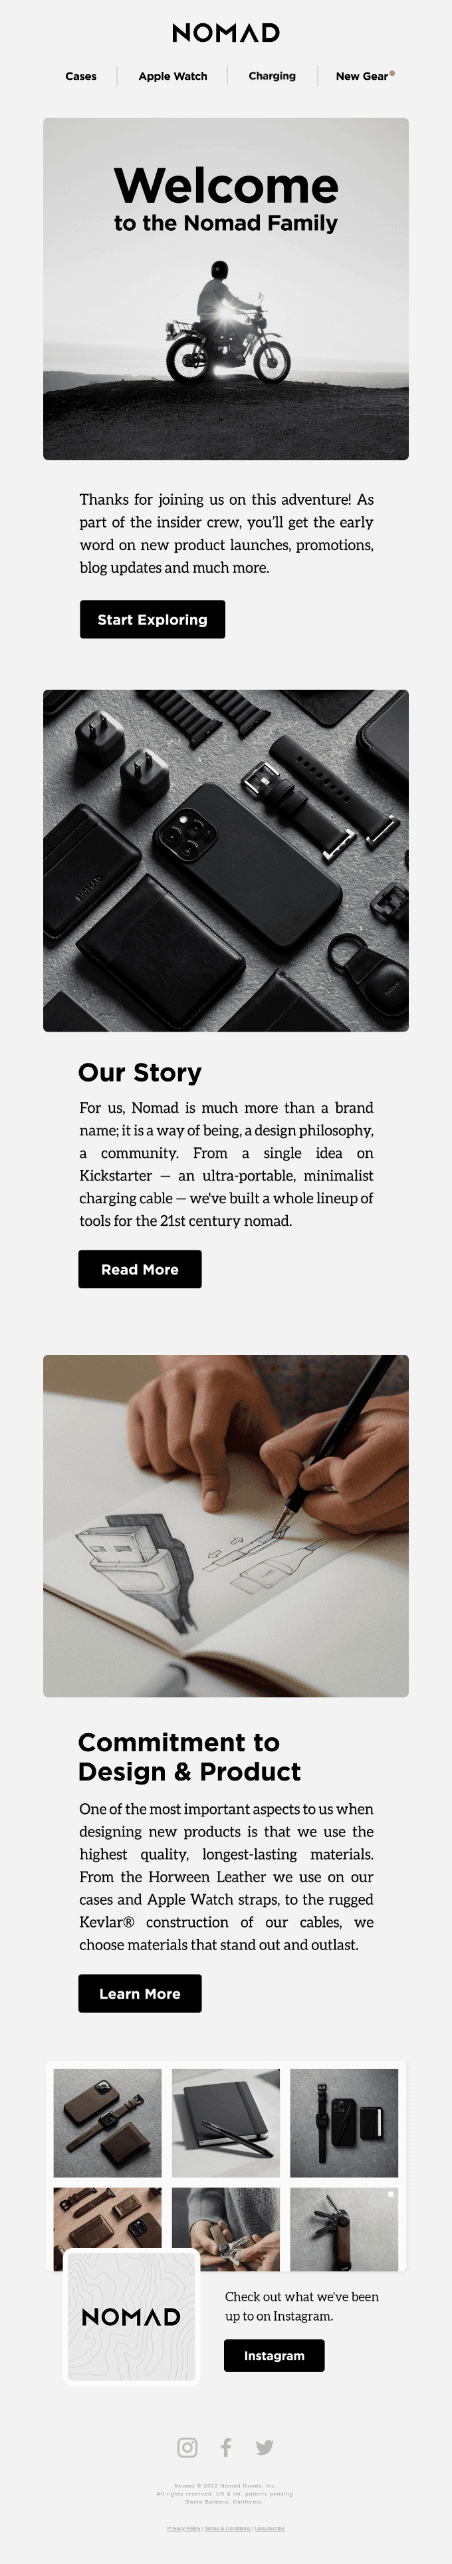
Task: Open the notebook and pen Instagram photo
Action: (226, 2123)
